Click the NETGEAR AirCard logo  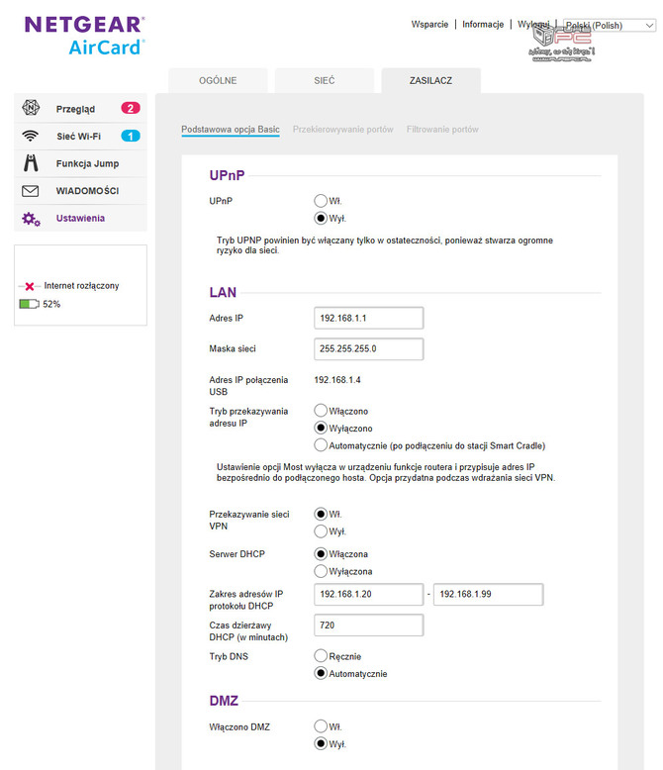tap(85, 35)
